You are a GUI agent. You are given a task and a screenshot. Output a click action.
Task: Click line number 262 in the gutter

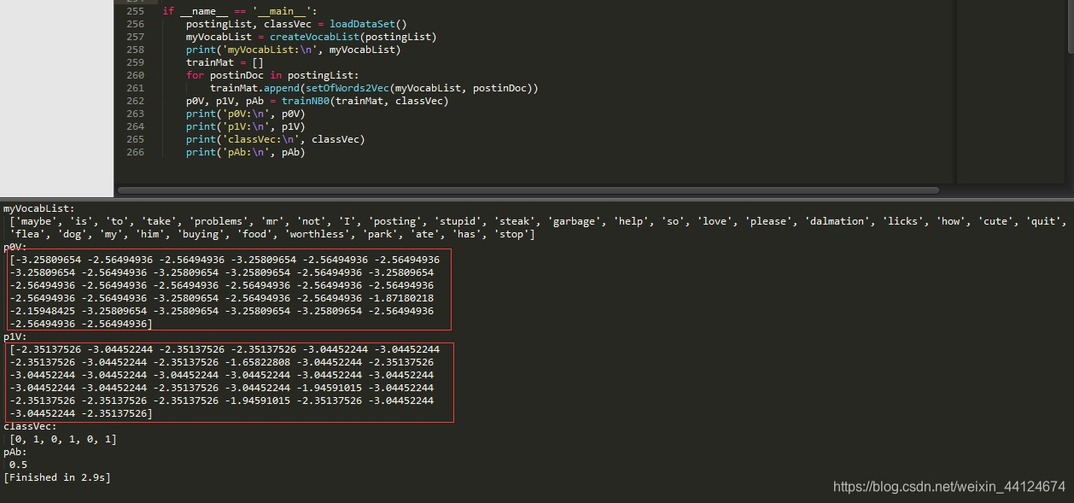[x=135, y=101]
